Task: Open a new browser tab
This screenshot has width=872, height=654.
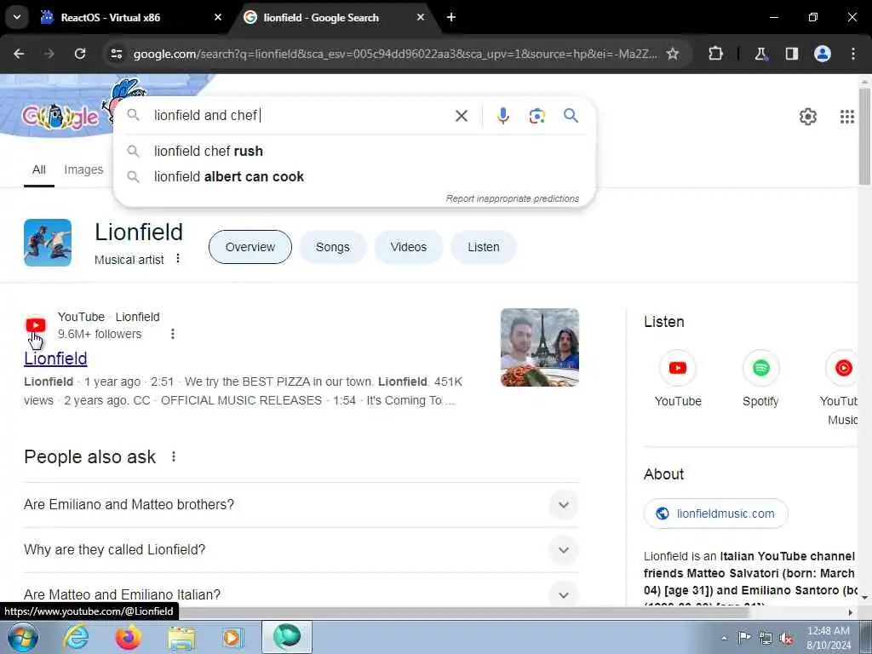Action: tap(451, 17)
